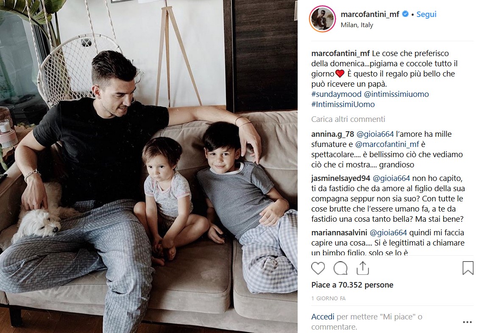The height and width of the screenshot is (333, 477).
Task: Open the #sundaymood hashtag
Action: tap(336, 94)
